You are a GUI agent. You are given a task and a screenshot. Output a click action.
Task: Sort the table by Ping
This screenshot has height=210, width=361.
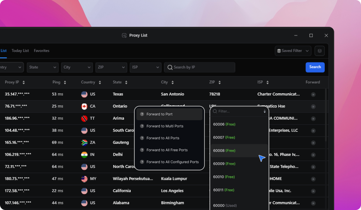(65, 82)
